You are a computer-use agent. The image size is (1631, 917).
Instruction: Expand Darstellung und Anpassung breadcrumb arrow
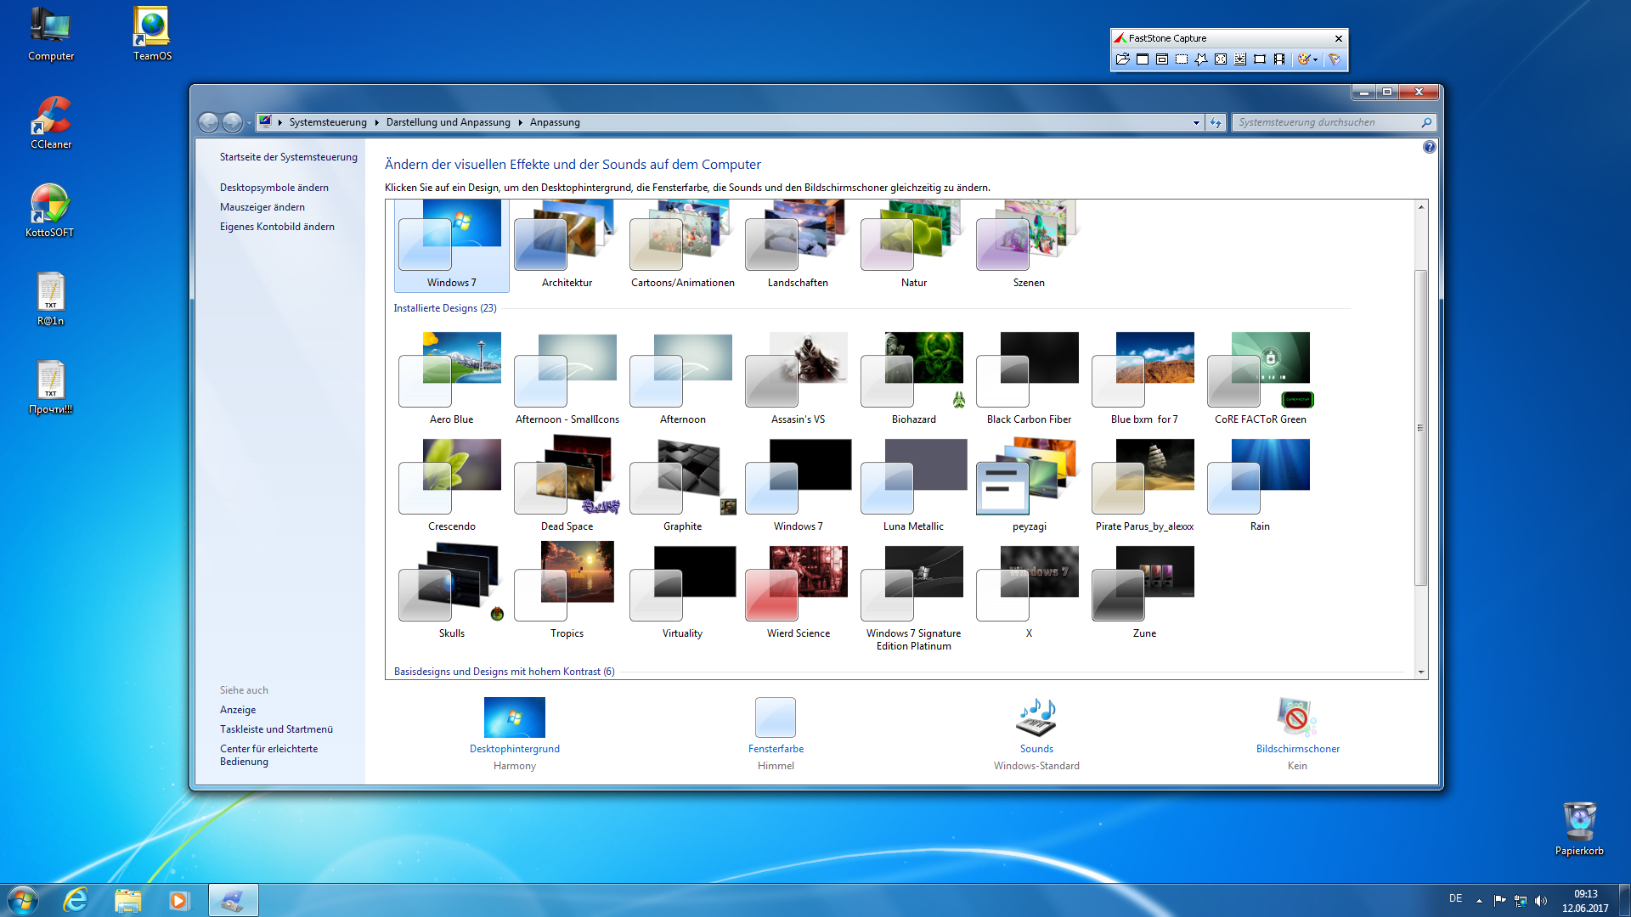[x=520, y=122]
